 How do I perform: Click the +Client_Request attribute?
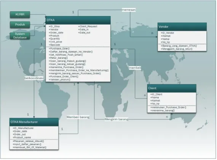88,26
